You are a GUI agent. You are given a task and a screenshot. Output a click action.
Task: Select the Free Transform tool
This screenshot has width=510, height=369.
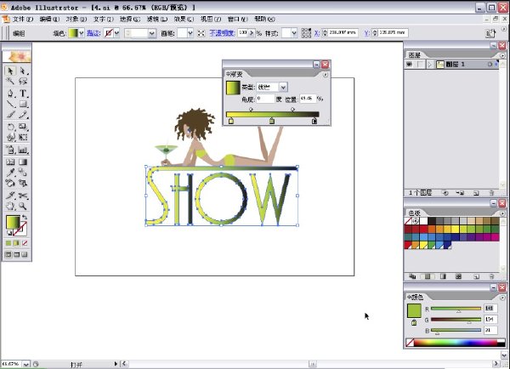23,137
